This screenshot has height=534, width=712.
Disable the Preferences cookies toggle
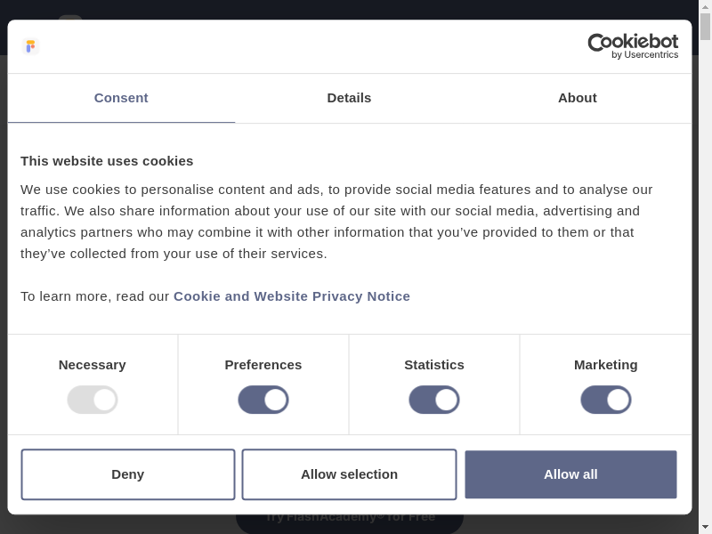click(x=263, y=400)
